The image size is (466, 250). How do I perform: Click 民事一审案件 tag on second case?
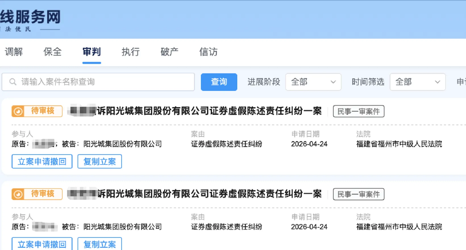pyautogui.click(x=359, y=194)
